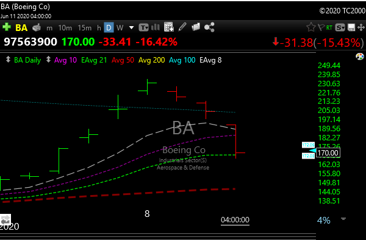Click the color wheel palette icon
Viewport: 366px width, 240px height.
coord(360,57)
